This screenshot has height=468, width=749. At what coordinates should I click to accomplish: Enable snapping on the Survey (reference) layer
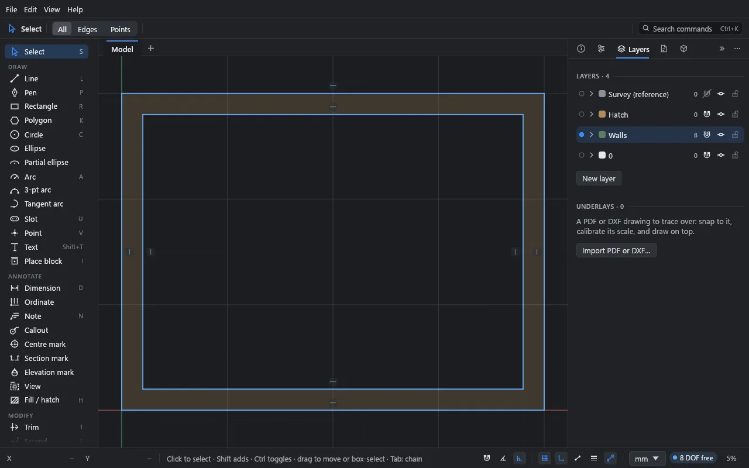pyautogui.click(x=707, y=94)
